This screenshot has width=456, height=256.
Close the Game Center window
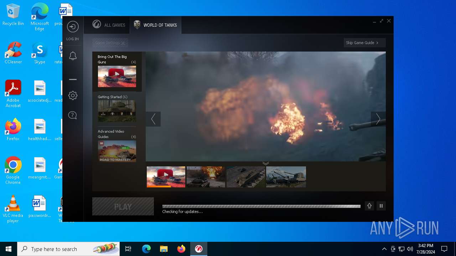389,21
